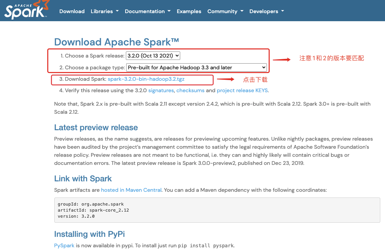Open the Examples nav link
385x252 pixels.
click(189, 11)
